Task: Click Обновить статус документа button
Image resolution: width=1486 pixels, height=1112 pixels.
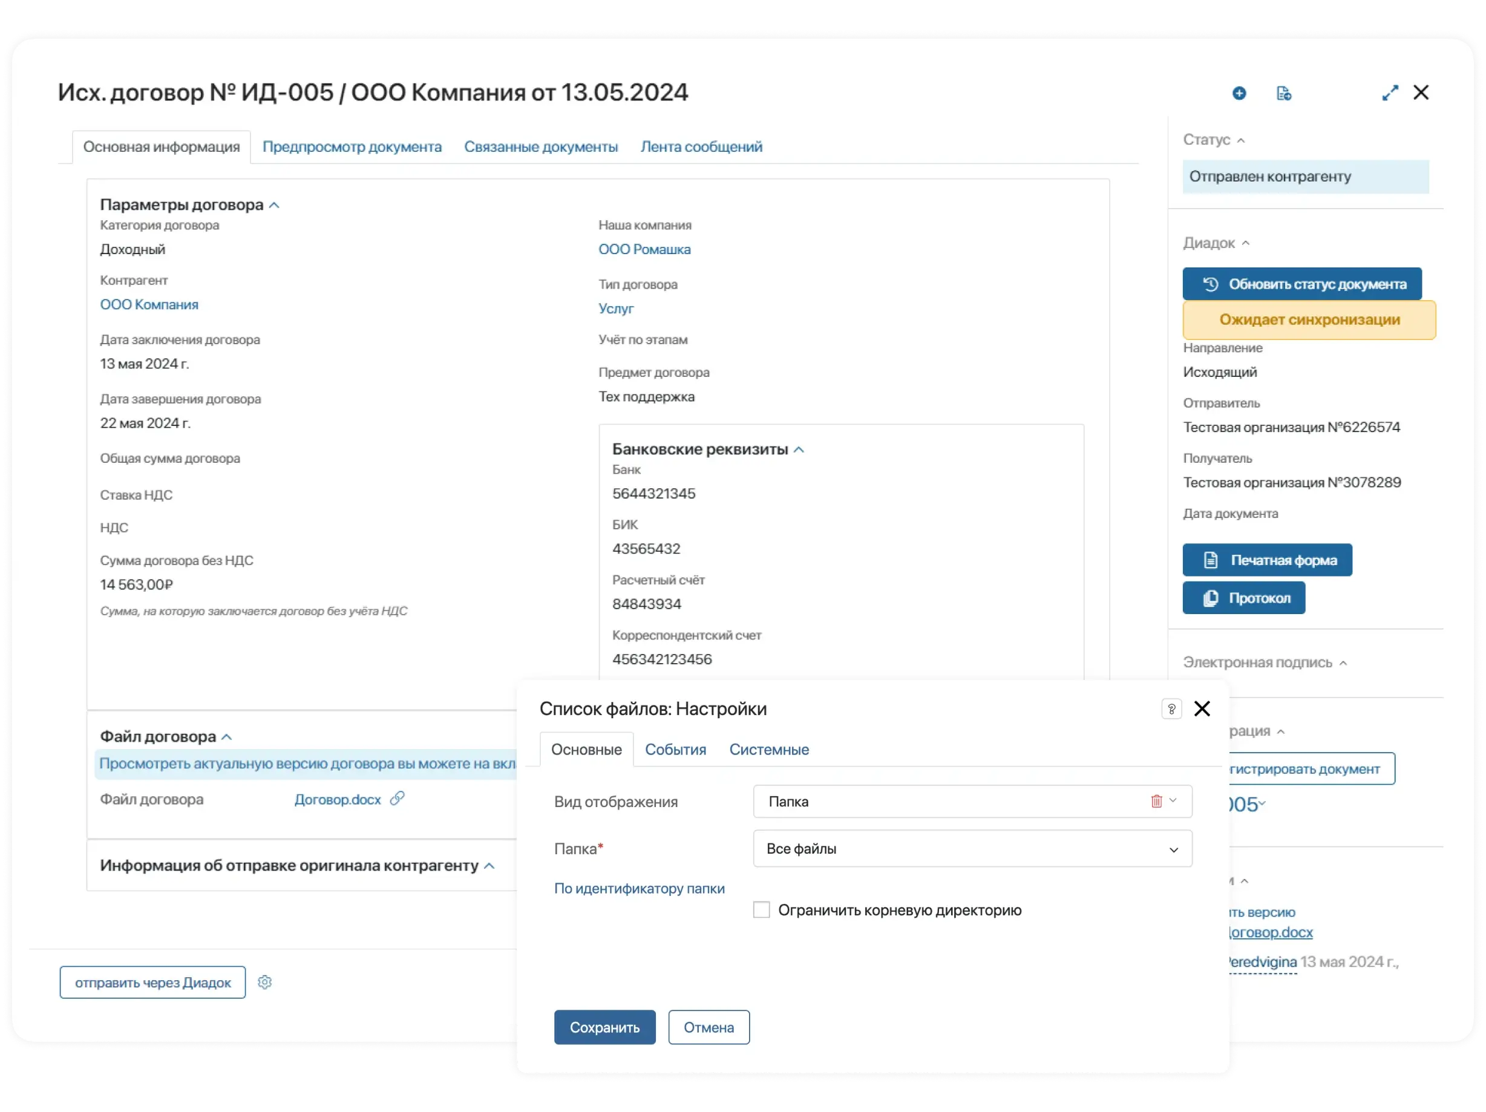Action: pyautogui.click(x=1301, y=284)
